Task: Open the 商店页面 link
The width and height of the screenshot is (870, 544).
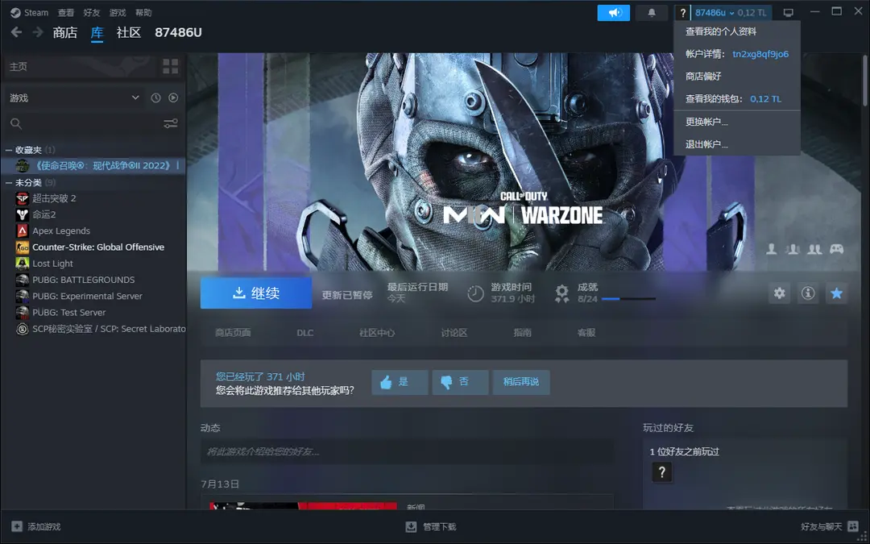Action: 233,333
